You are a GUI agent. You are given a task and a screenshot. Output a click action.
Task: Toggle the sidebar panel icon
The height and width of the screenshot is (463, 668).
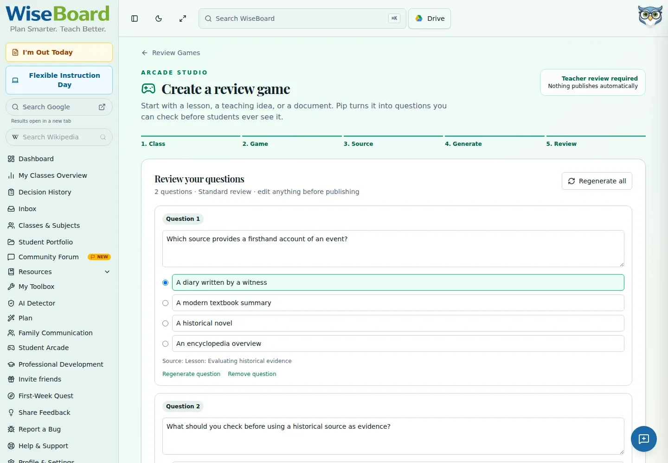(135, 19)
